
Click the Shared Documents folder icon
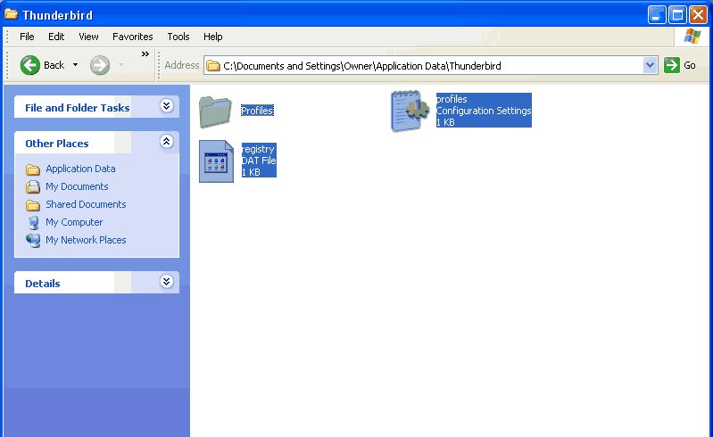33,205
